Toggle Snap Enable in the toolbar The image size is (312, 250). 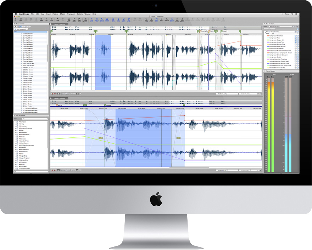(91, 20)
